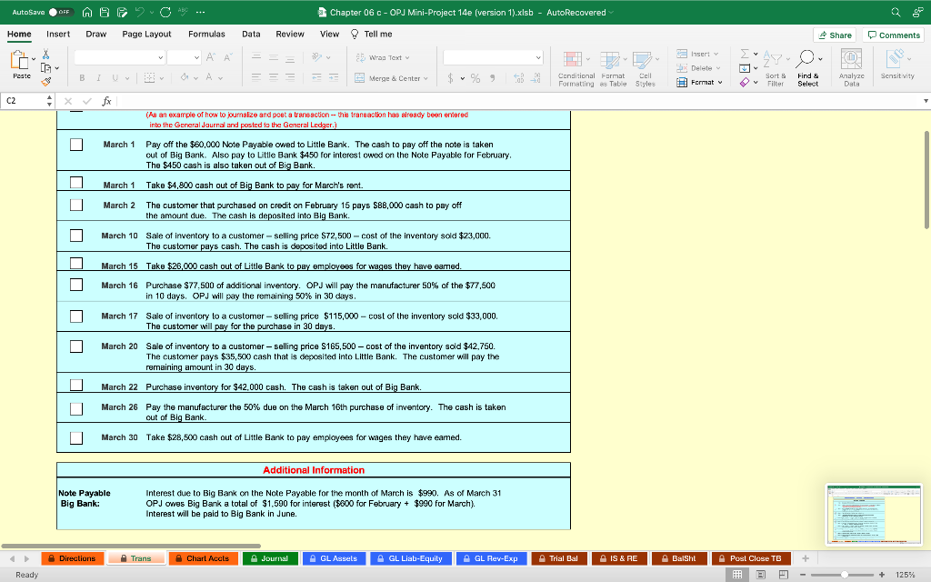Open the Sensitivity tool
Viewport: 931px width, 582px height.
[x=896, y=66]
